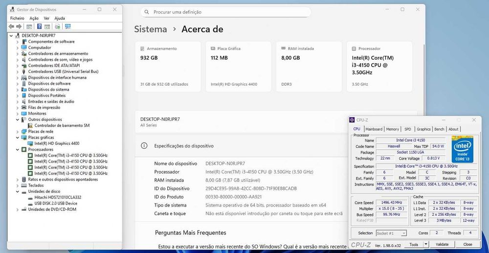489x253 pixels.
Task: Click the CPU-Z title bar app icon
Action: tap(352, 120)
